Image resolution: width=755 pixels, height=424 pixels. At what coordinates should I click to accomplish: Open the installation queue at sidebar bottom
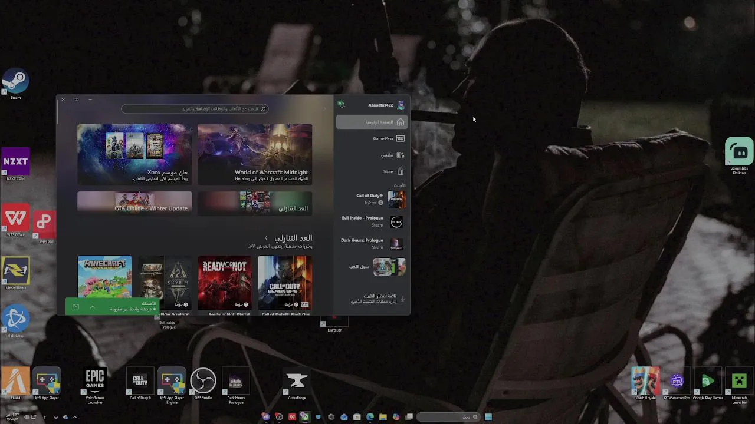point(372,299)
